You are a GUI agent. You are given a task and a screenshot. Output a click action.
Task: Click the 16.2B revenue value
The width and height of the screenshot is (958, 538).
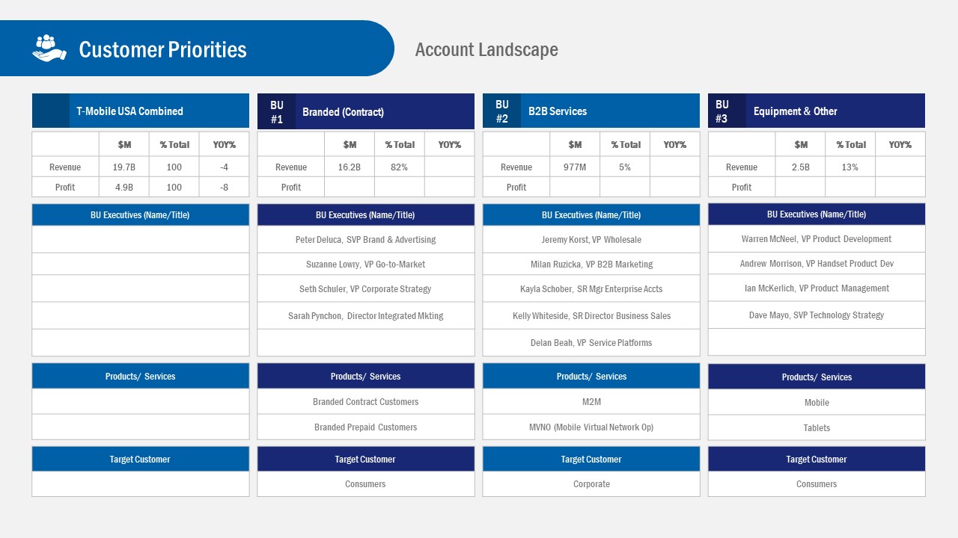pos(350,167)
